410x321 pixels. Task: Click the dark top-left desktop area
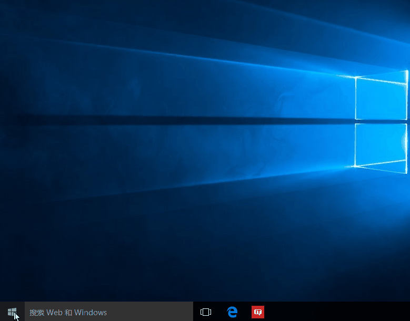[32, 26]
